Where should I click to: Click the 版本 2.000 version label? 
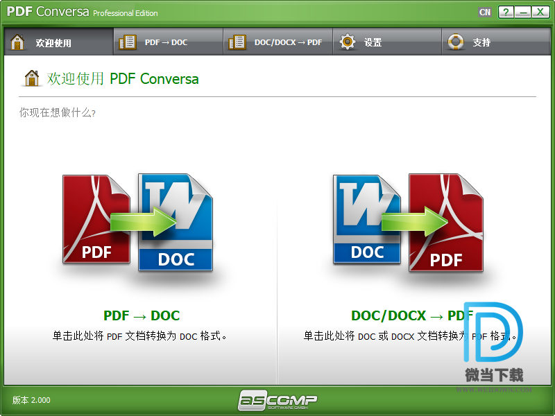tap(31, 400)
